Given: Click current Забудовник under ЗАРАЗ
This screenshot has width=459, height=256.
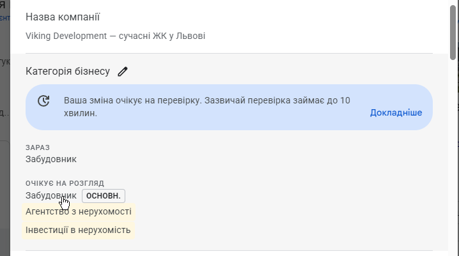Looking at the screenshot, I should (x=51, y=159).
